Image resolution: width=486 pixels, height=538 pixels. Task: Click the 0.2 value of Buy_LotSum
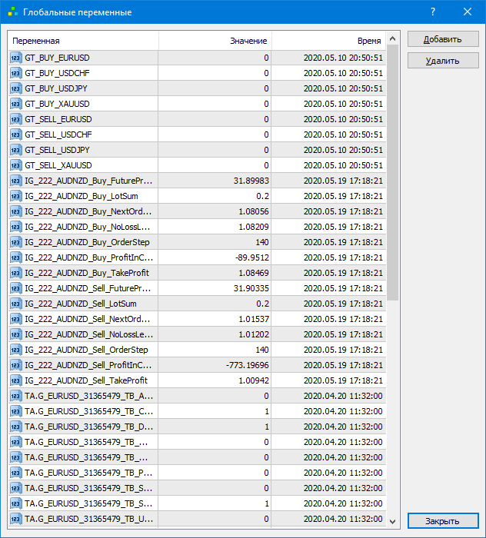(262, 196)
